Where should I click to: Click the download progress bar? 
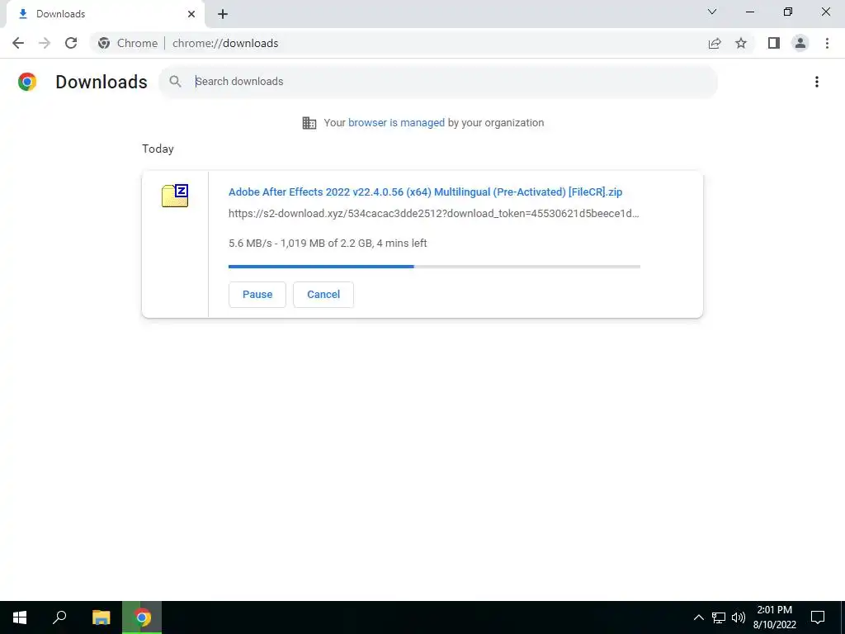tap(434, 267)
